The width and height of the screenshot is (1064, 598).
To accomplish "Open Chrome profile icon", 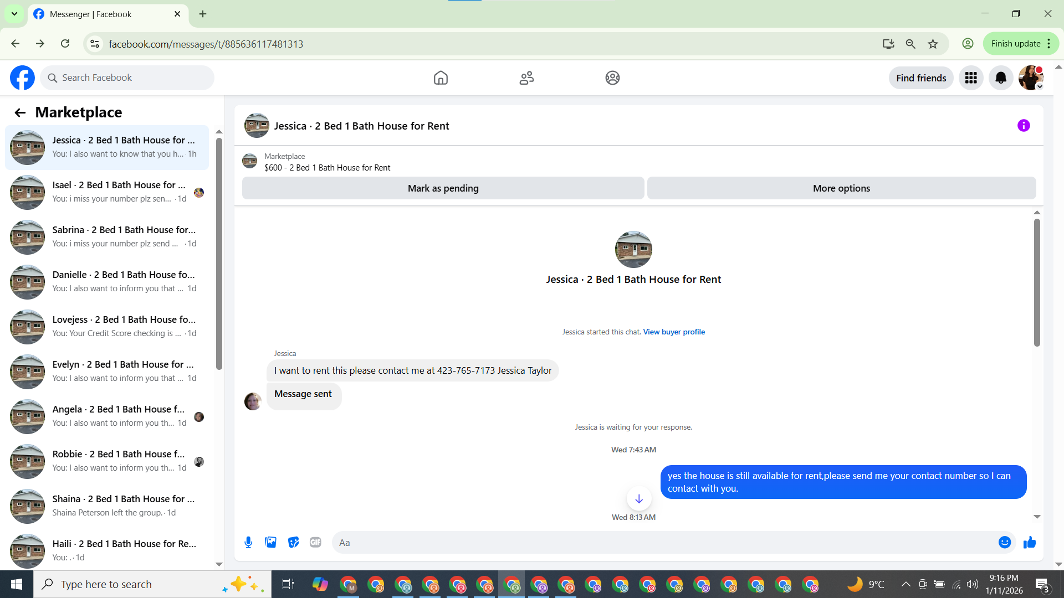I will pos(968,44).
